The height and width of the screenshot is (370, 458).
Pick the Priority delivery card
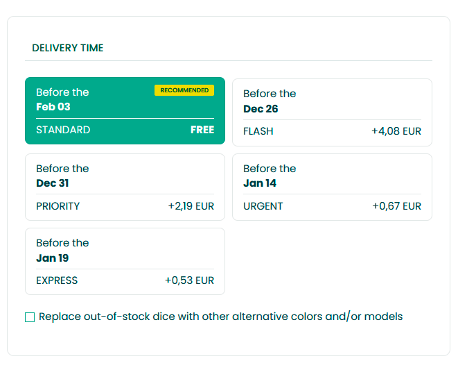(125, 187)
